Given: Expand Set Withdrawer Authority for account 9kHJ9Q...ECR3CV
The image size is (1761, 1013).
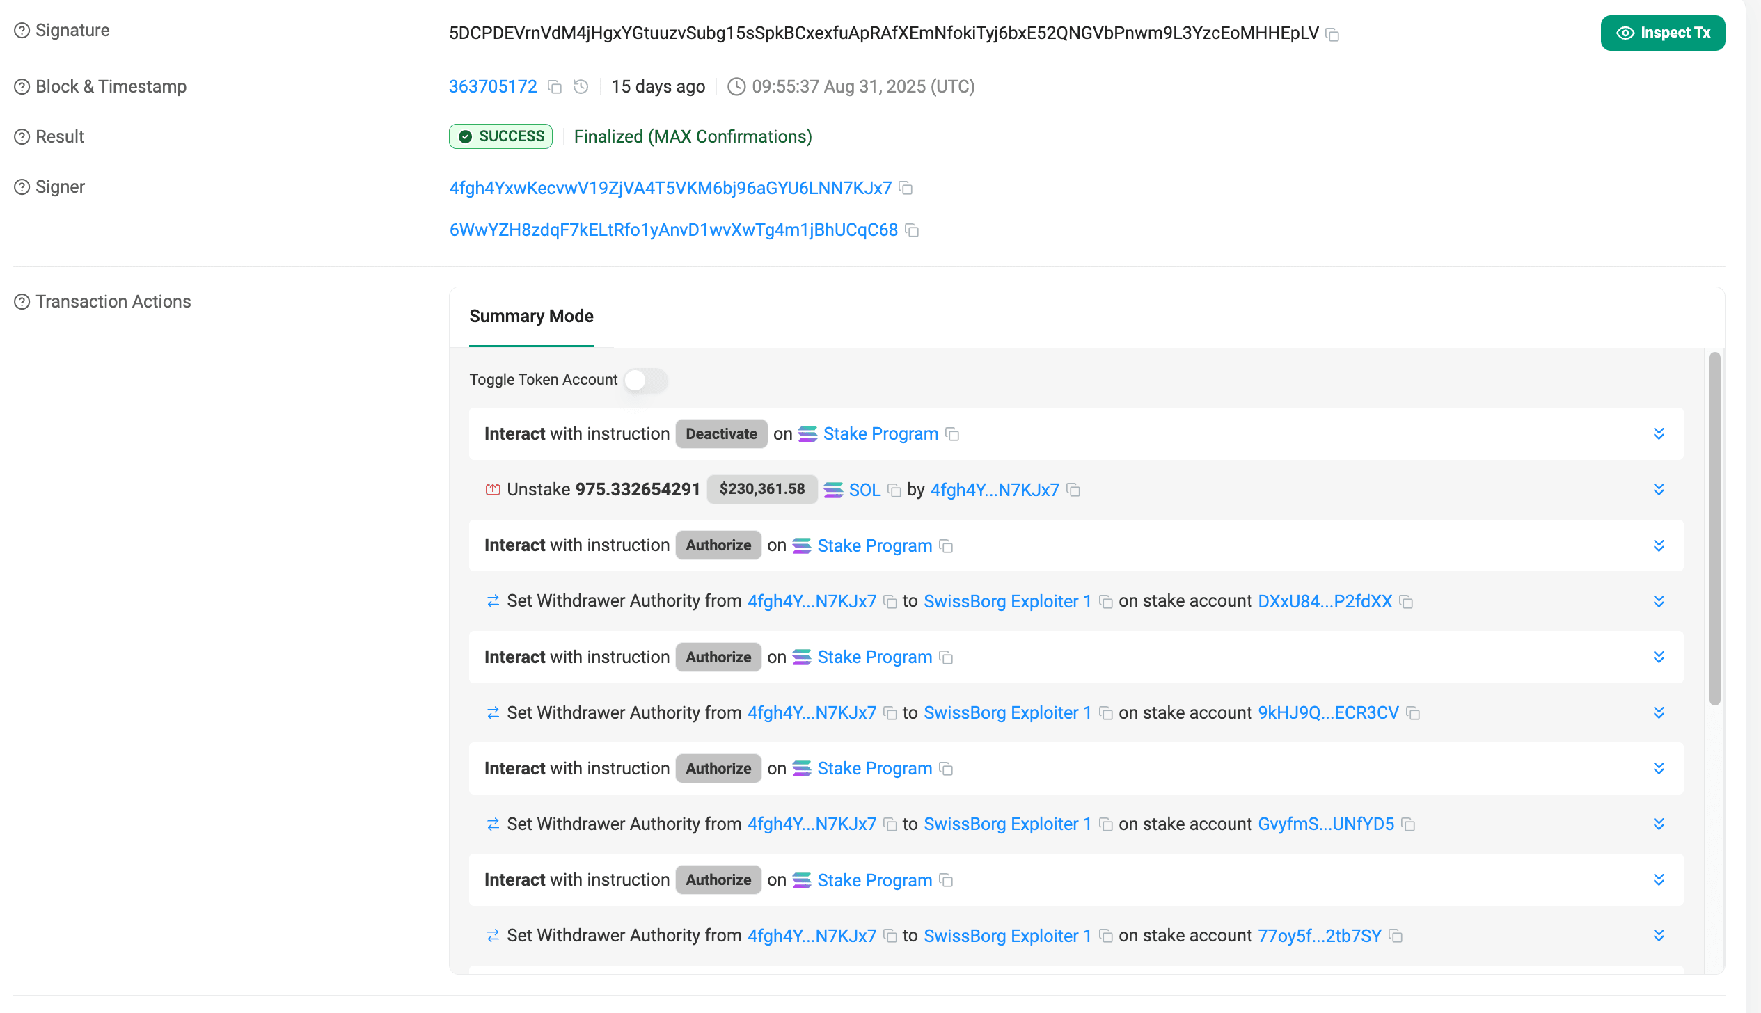Looking at the screenshot, I should pyautogui.click(x=1659, y=712).
